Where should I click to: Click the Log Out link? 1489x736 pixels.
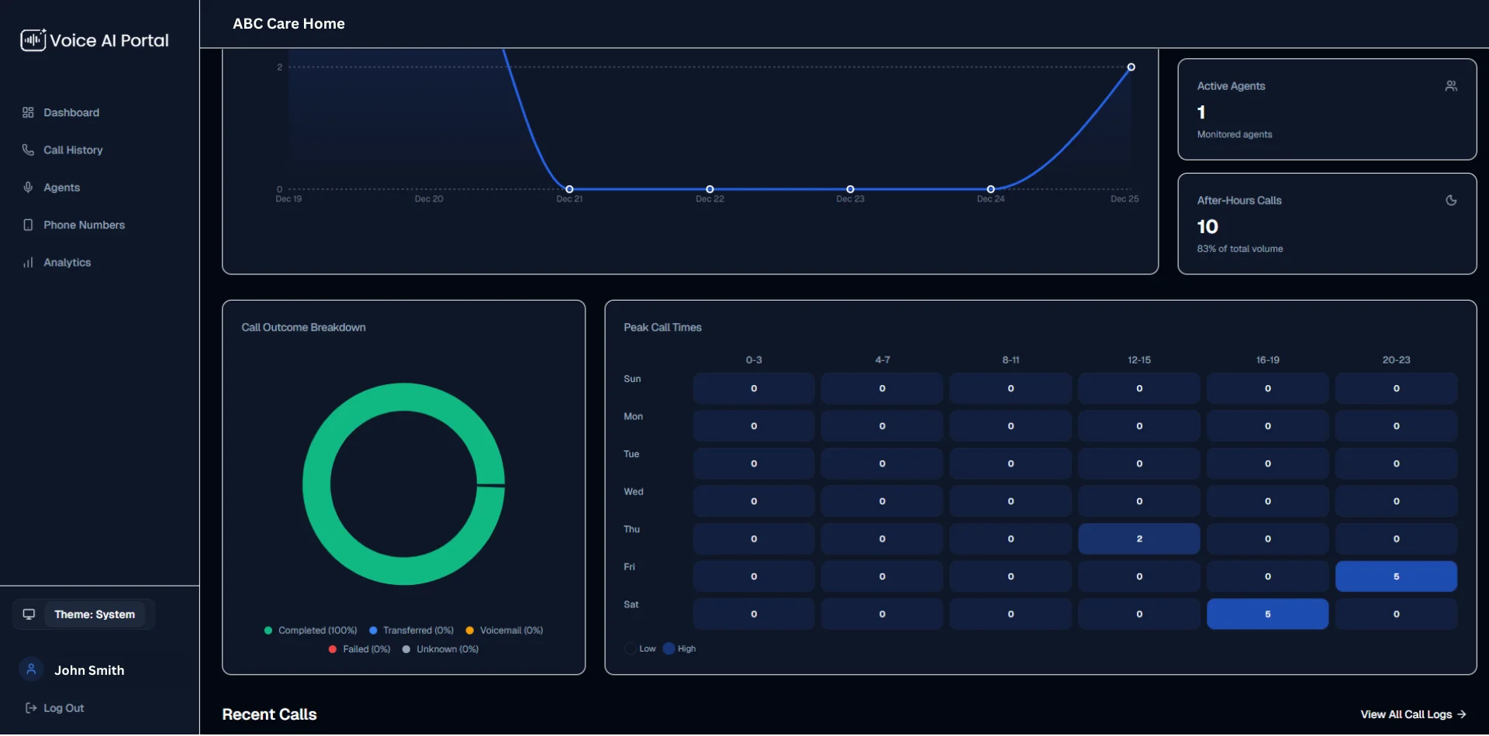coord(54,708)
